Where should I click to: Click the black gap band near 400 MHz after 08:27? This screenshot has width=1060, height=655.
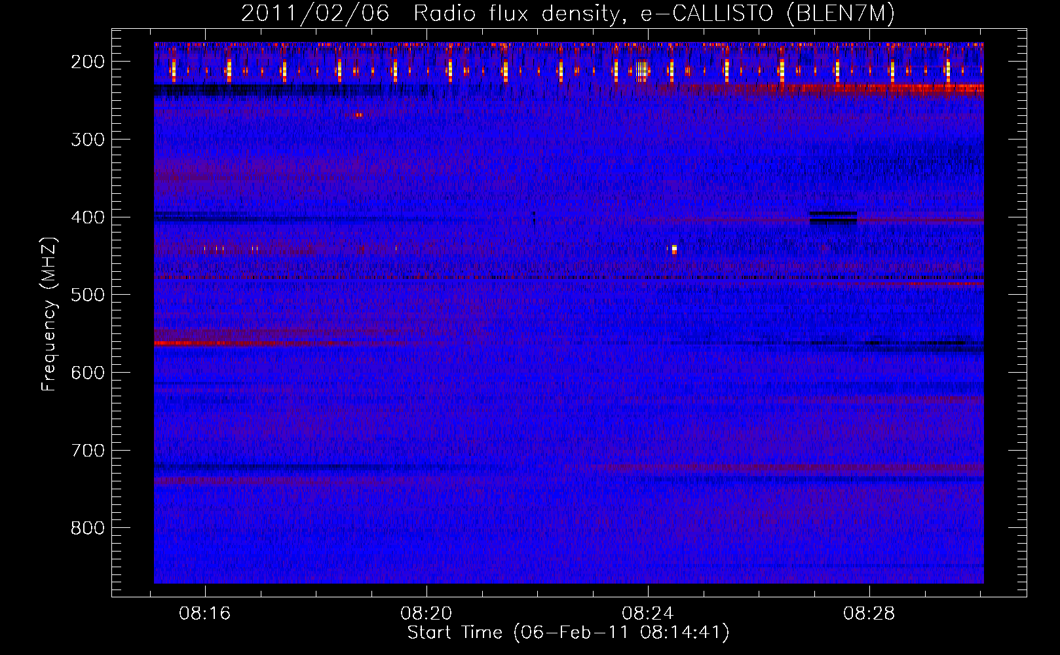pos(833,217)
